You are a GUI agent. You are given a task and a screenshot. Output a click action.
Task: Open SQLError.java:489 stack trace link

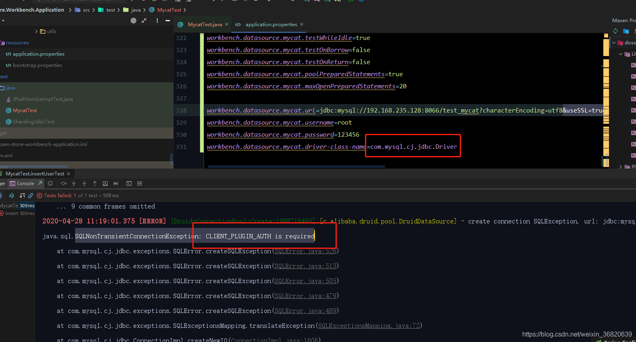pos(305,311)
